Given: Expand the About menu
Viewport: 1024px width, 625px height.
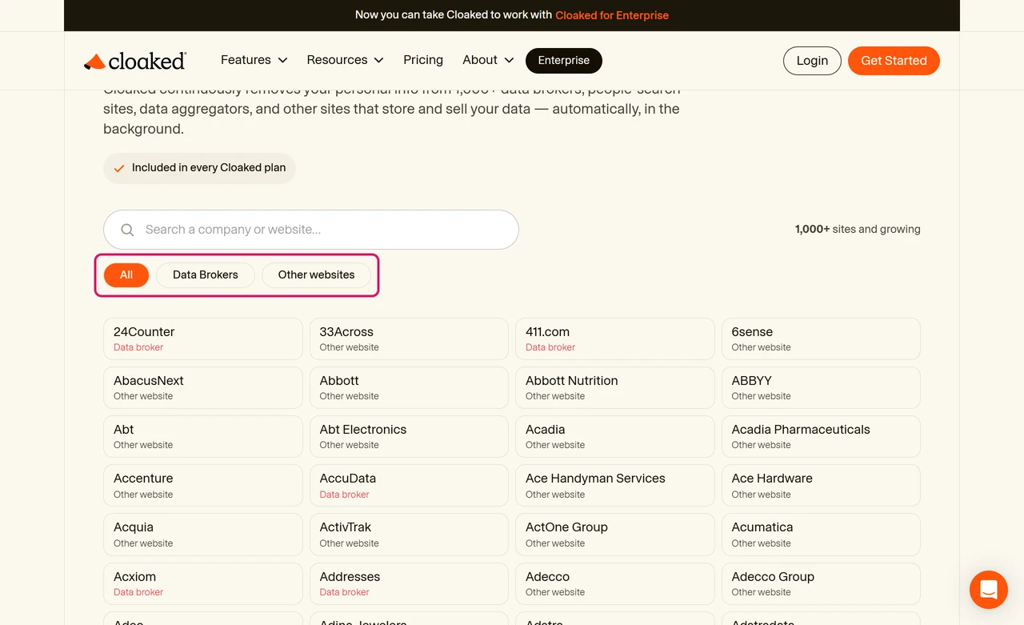Looking at the screenshot, I should (x=488, y=60).
